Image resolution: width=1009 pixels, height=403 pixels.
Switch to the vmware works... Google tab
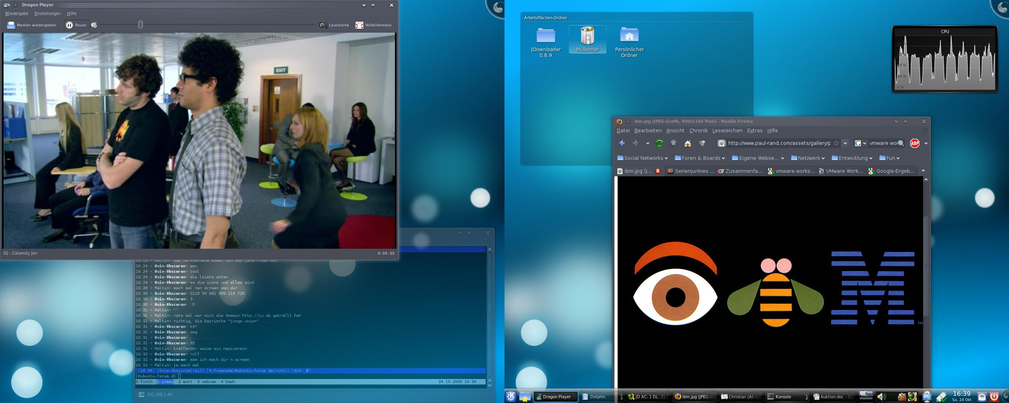(791, 171)
